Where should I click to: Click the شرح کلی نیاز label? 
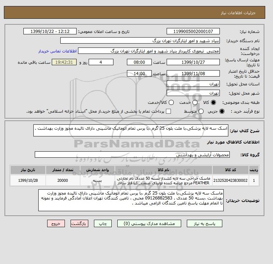click(x=245, y=131)
